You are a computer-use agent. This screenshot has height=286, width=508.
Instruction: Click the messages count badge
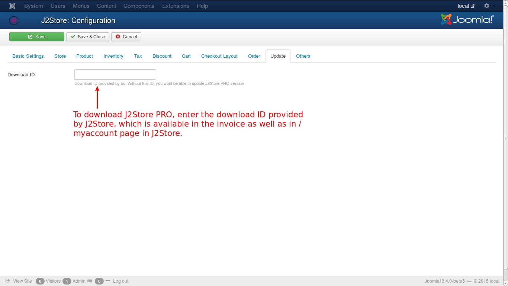[99, 281]
